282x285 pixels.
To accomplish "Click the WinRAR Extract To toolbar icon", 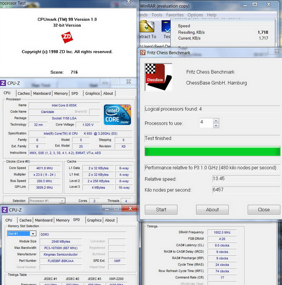I will click(x=147, y=26).
